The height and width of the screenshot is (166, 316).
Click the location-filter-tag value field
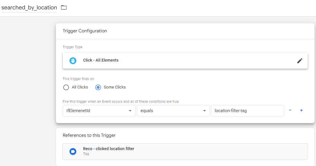tap(247, 111)
